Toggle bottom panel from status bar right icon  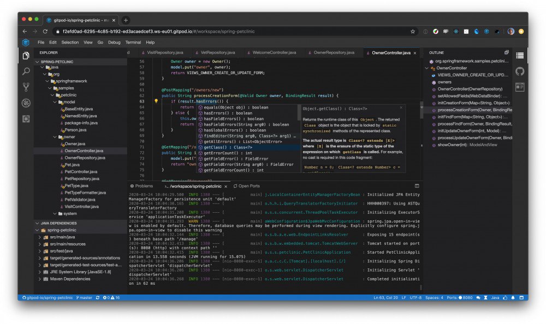(521, 298)
